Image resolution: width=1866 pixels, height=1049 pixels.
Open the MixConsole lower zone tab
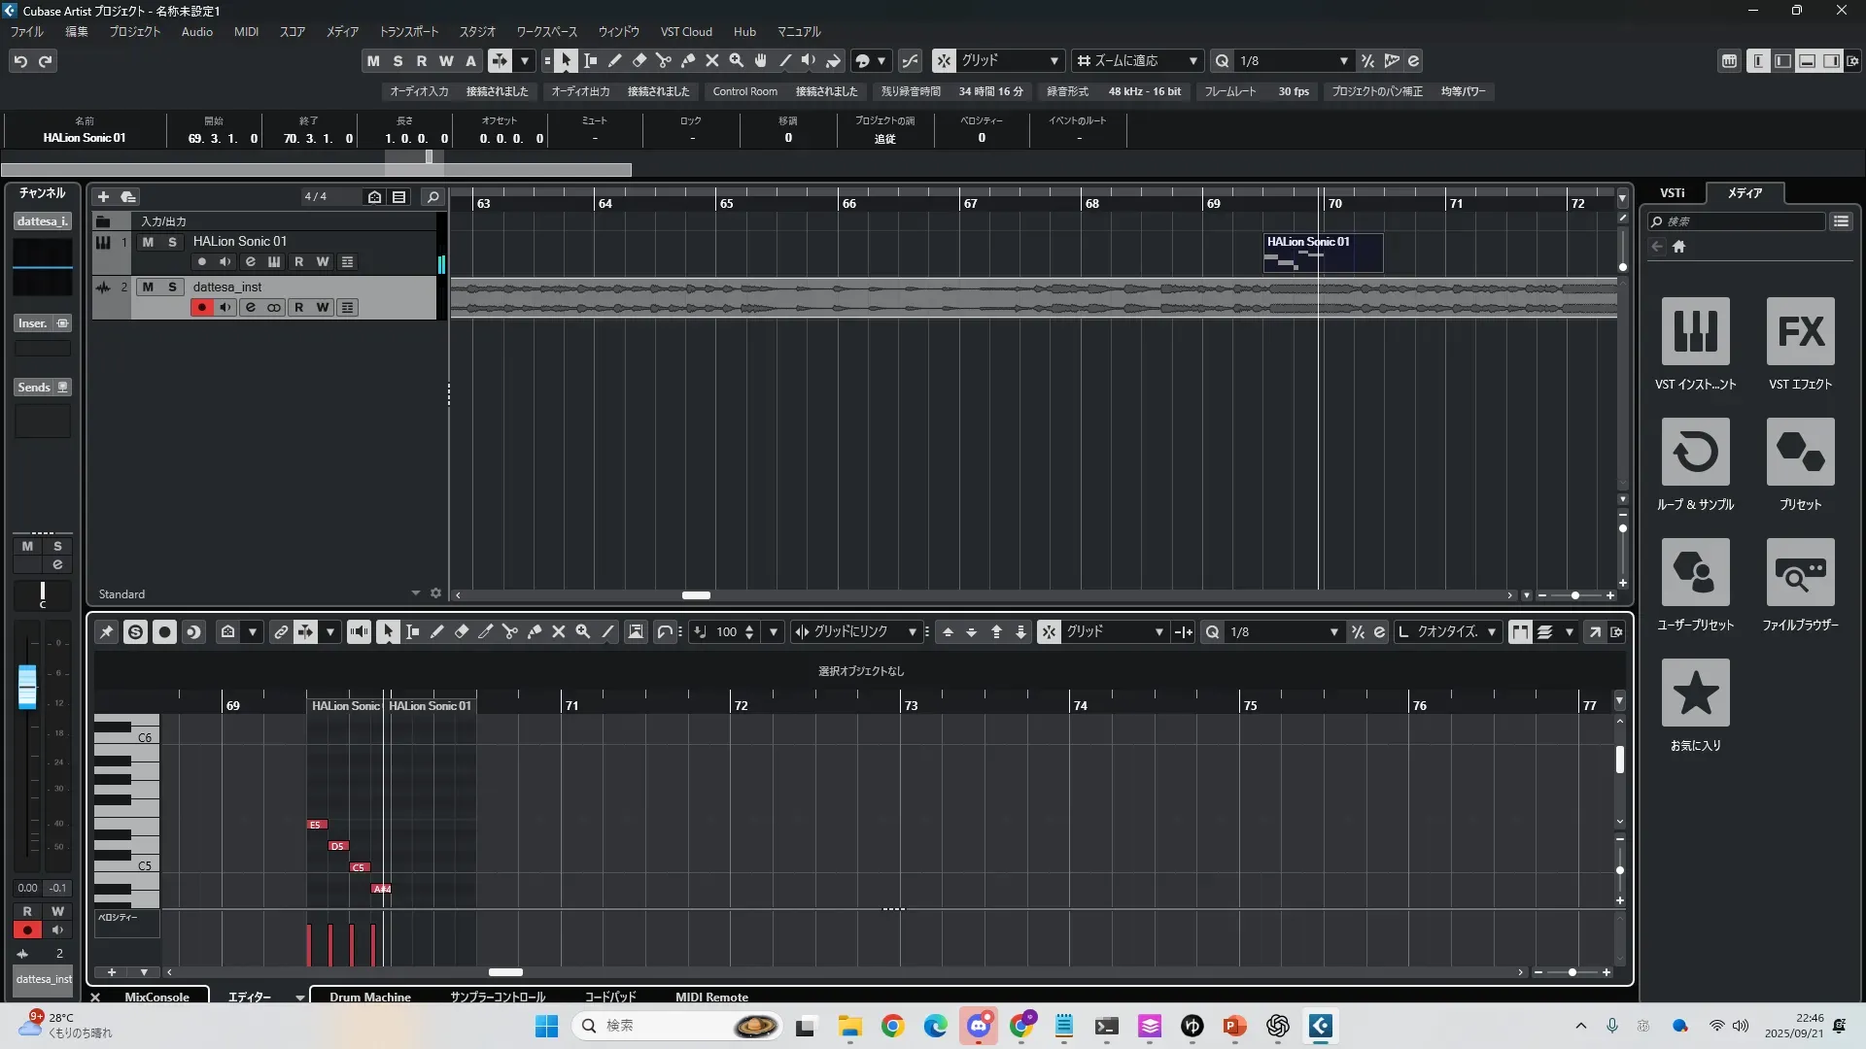point(156,997)
